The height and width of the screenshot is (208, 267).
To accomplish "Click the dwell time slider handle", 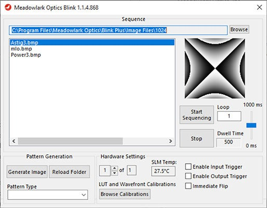I will [251, 125].
